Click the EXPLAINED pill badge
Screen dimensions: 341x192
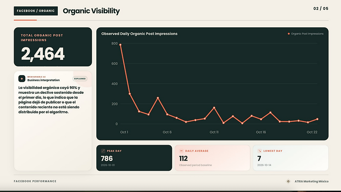[80, 79]
